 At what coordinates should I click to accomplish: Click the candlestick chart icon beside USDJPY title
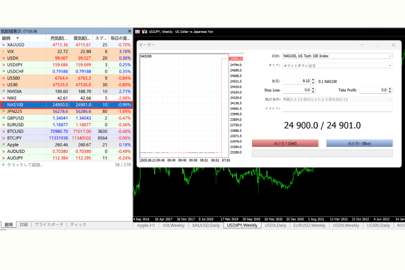(x=144, y=32)
